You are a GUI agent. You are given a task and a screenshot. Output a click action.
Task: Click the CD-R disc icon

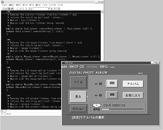click(97, 105)
